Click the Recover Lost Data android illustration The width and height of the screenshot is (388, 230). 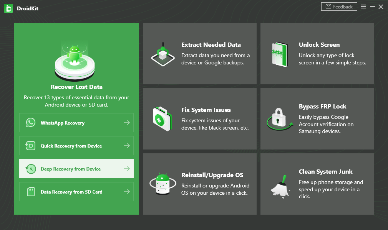tap(74, 58)
